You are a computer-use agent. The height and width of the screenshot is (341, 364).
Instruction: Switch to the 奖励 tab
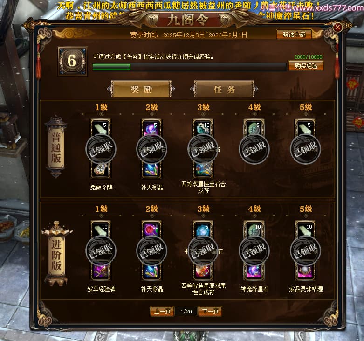pos(141,89)
